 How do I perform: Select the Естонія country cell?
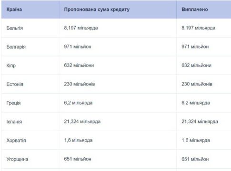15,84
